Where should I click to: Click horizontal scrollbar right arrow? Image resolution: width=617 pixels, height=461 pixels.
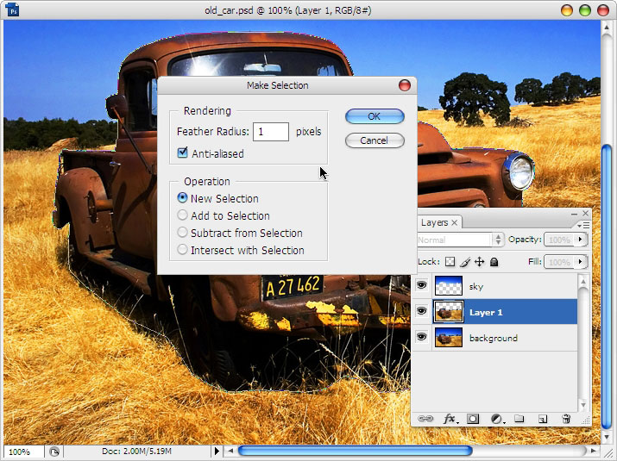pos(594,452)
